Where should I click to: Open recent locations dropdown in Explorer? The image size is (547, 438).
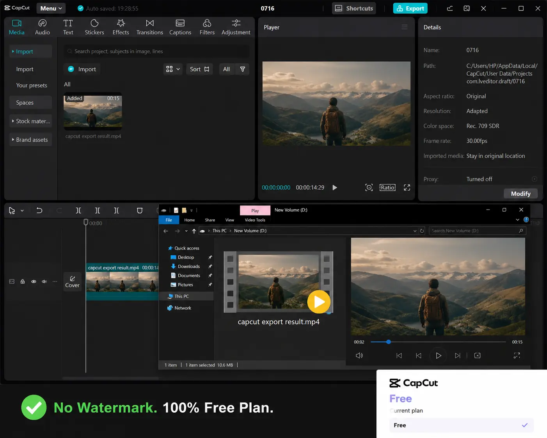tap(186, 231)
